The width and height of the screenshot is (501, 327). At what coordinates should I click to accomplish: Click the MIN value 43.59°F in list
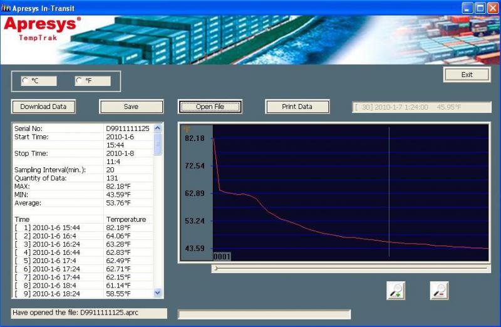point(118,195)
